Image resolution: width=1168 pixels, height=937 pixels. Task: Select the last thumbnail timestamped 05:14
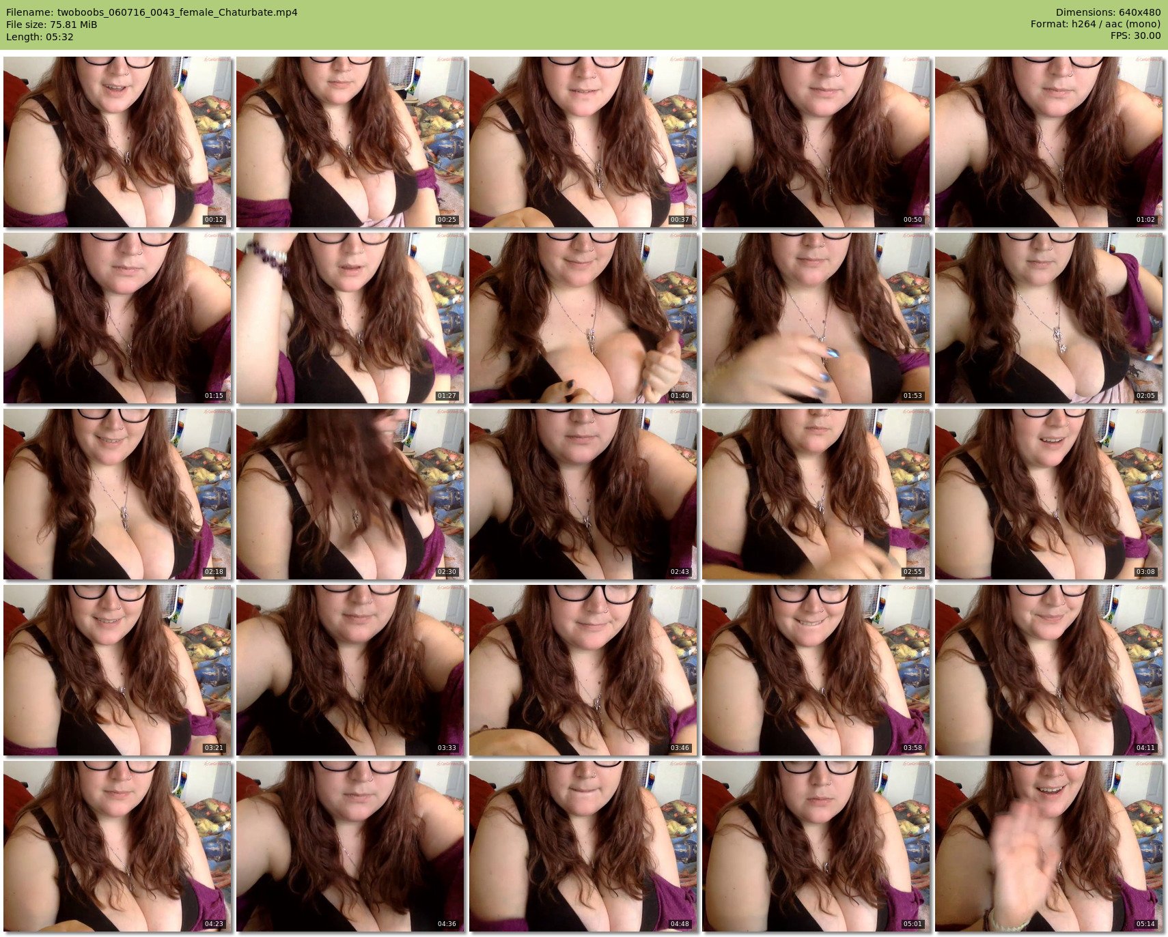tap(1048, 846)
